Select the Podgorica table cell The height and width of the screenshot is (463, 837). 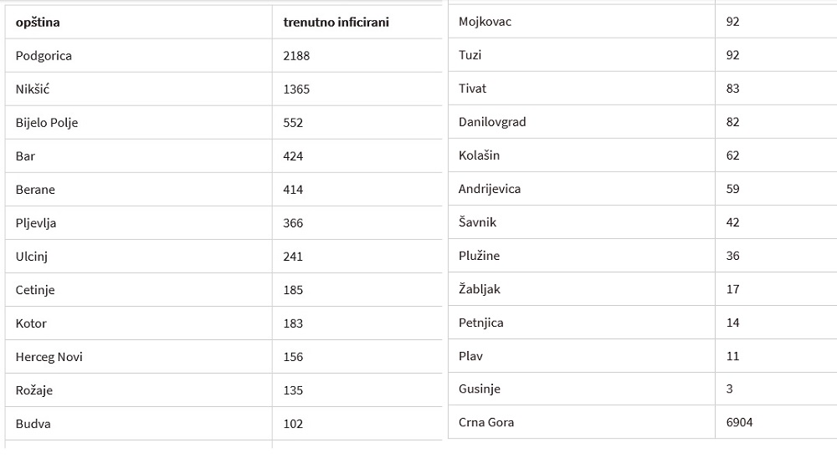[x=139, y=55]
